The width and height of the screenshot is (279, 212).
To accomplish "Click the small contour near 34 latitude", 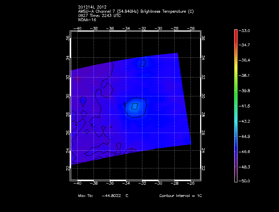I will pyautogui.click(x=143, y=62).
